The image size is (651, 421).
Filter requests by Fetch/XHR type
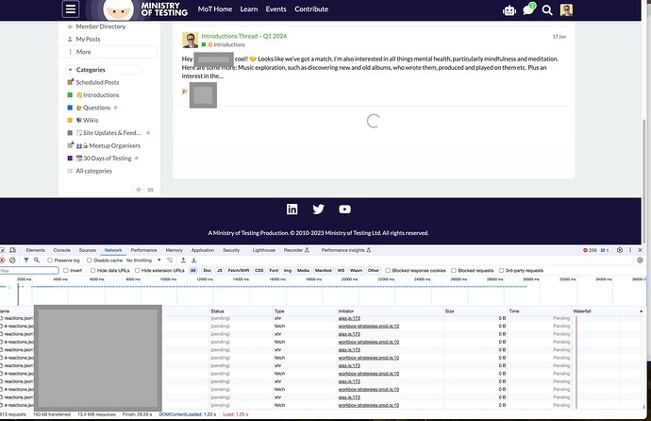coord(239,270)
